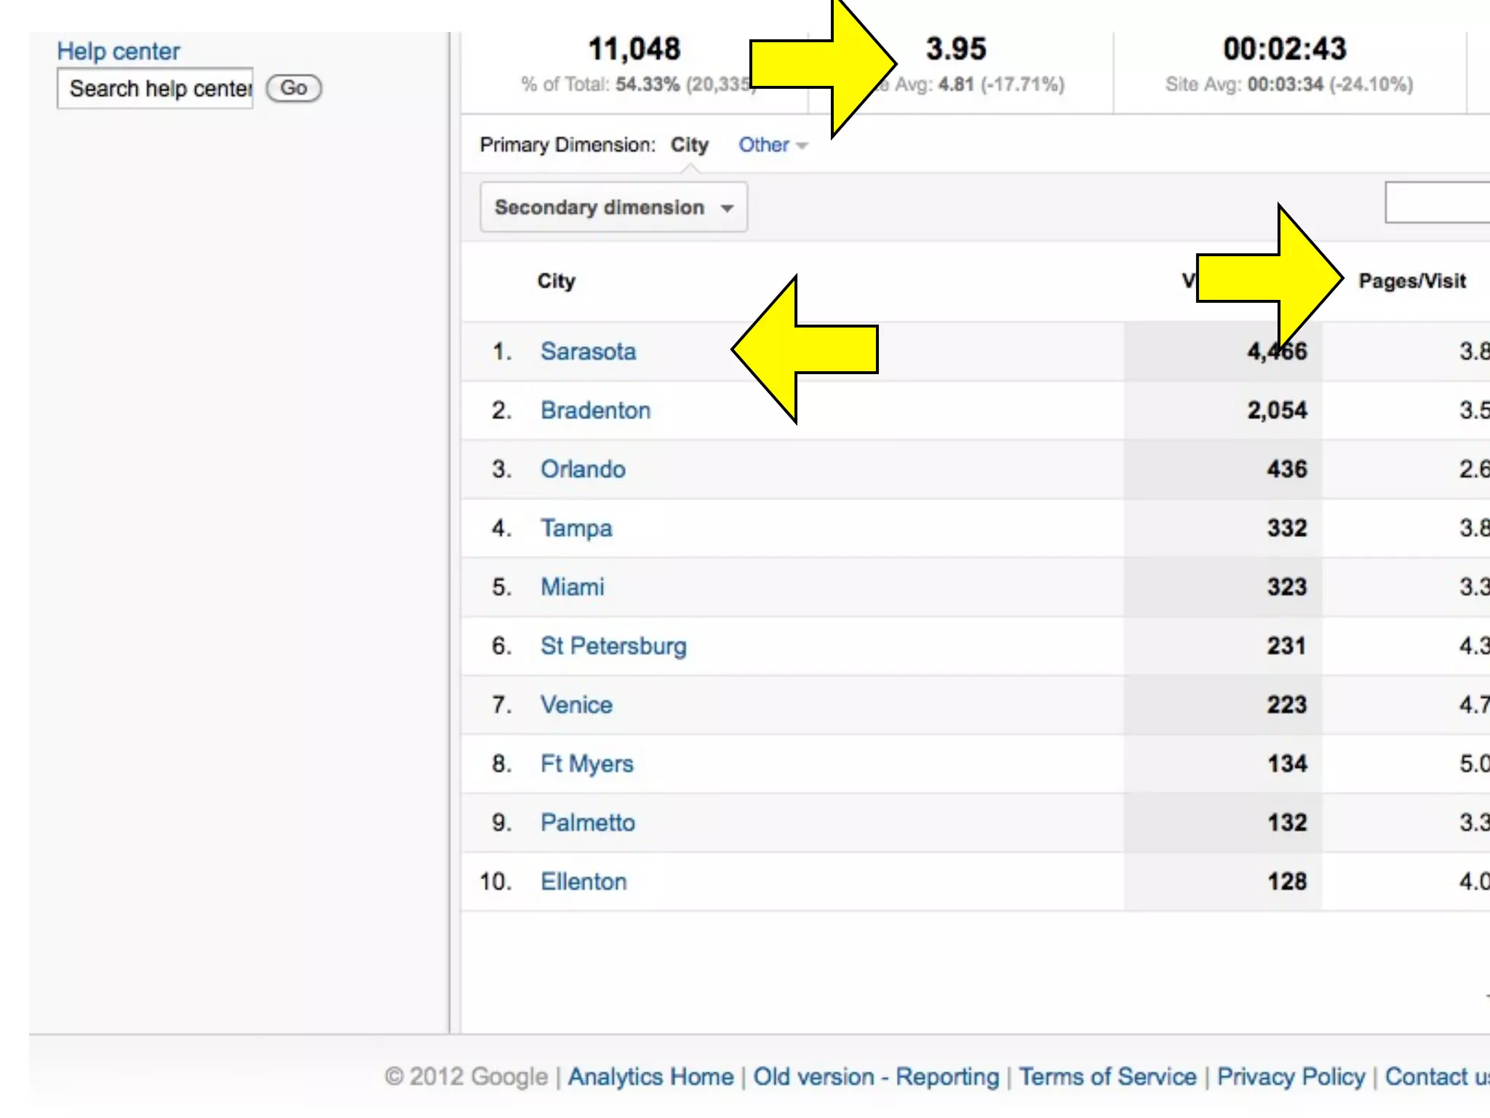Screen dimensions: 1490x1118
Task: Expand the Secondary dimension dropdown
Action: point(613,207)
